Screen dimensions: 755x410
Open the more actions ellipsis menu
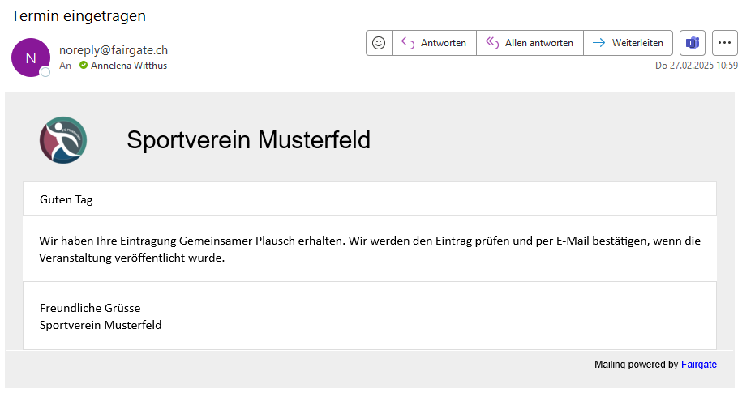[724, 43]
